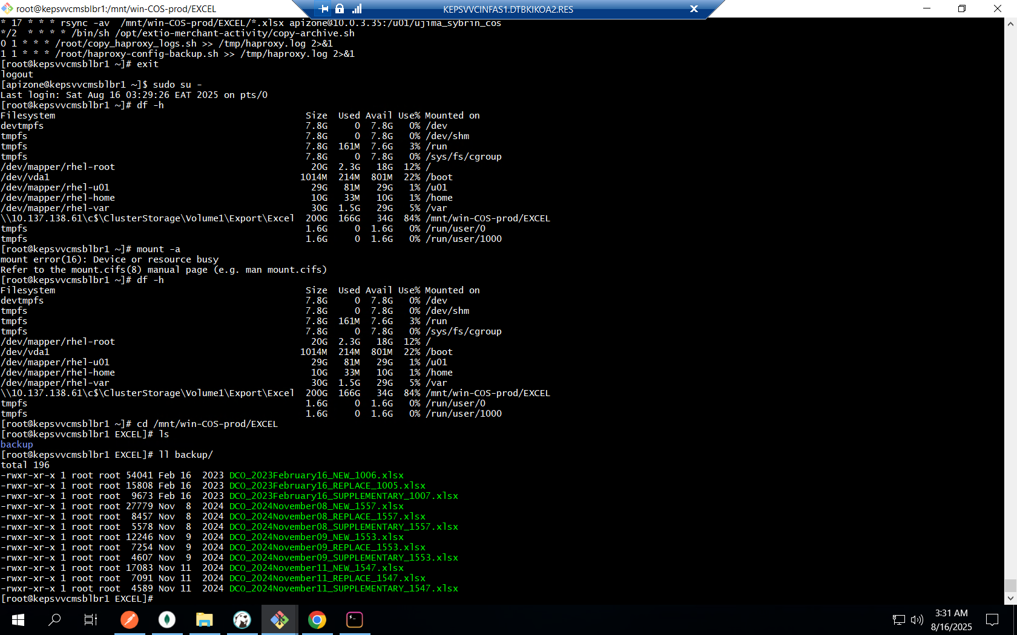Select the active Git Bash taskbar icon
The width and height of the screenshot is (1017, 635).
point(280,620)
